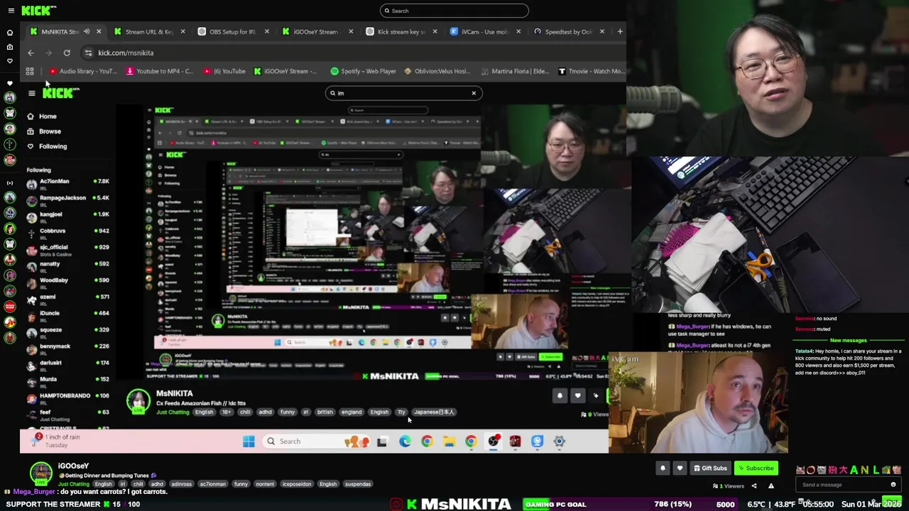Click the iceposeidon tag under iGOOseY
The height and width of the screenshot is (511, 909).
(x=297, y=484)
